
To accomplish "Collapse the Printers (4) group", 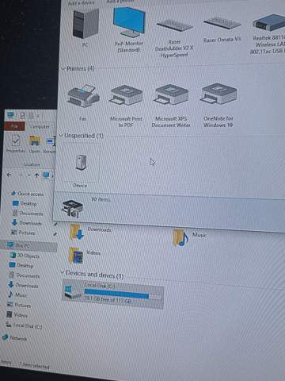I will (63, 68).
